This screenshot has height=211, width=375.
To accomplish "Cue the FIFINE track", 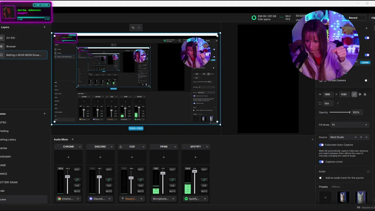I will click(172, 186).
